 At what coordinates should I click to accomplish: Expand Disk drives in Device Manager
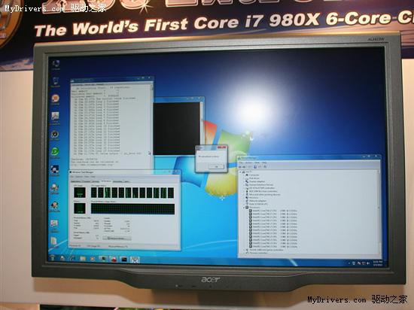pos(244,178)
